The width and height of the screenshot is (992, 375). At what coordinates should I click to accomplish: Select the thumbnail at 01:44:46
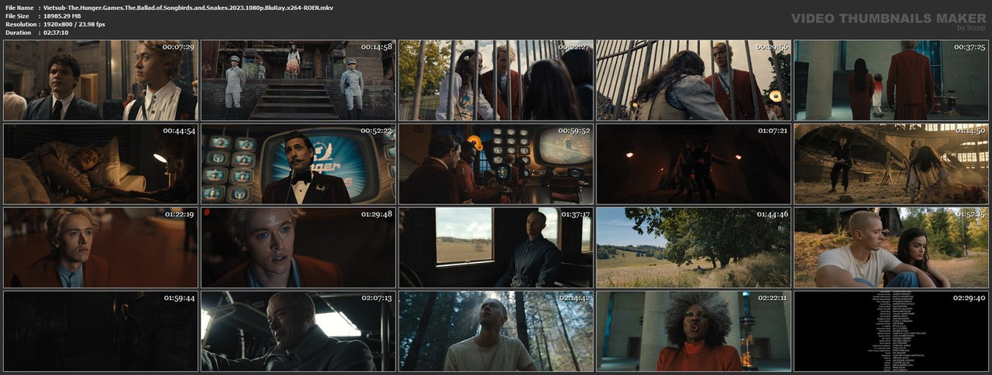694,247
